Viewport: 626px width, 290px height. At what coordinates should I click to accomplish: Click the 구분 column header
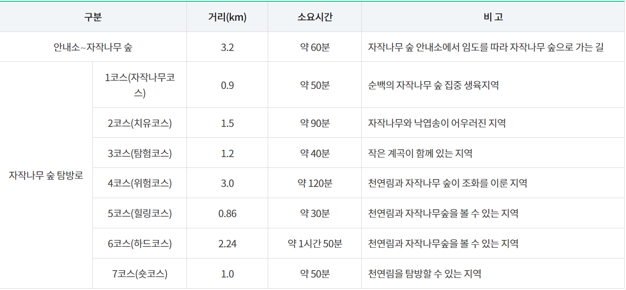92,16
